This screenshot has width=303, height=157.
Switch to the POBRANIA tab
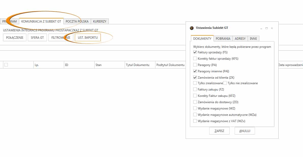tap(223, 38)
